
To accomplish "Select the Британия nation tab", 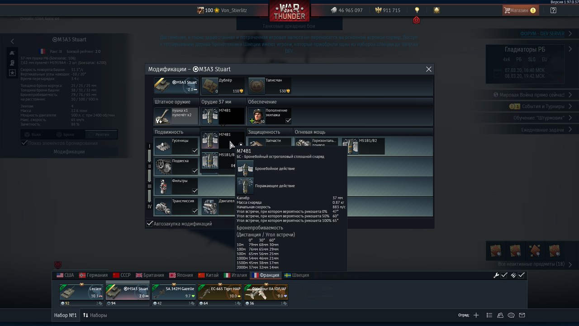I will click(x=150, y=275).
